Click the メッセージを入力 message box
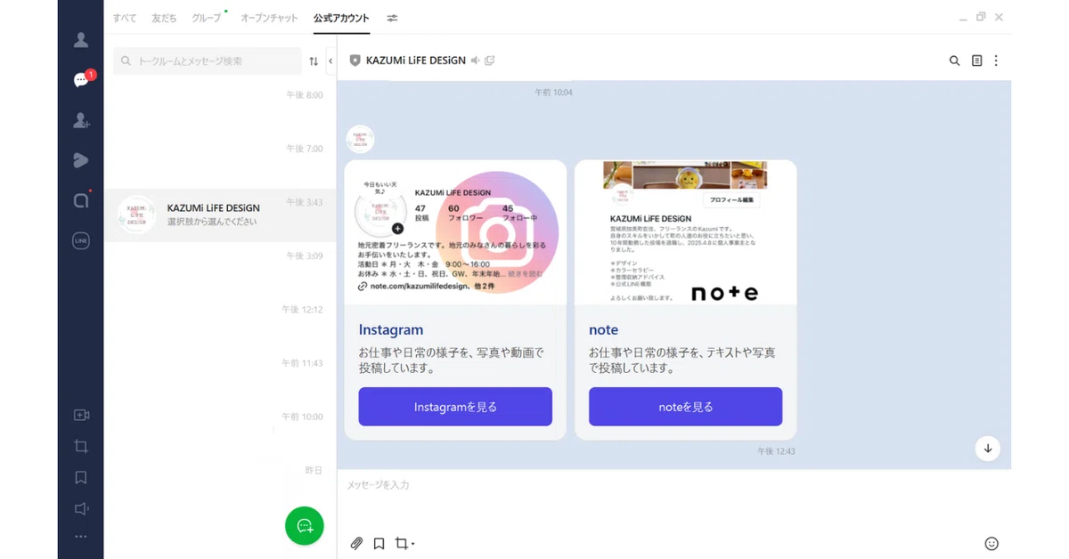The height and width of the screenshot is (559, 1069). point(674,485)
